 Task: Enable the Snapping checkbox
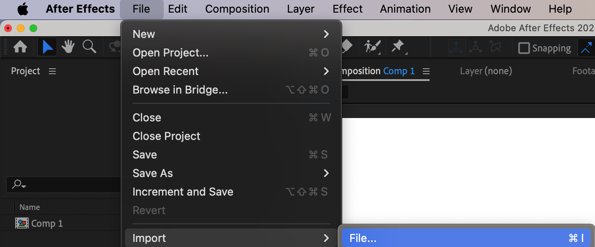(524, 48)
